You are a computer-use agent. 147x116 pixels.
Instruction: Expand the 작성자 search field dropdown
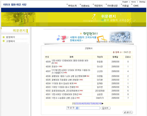tap(77, 108)
